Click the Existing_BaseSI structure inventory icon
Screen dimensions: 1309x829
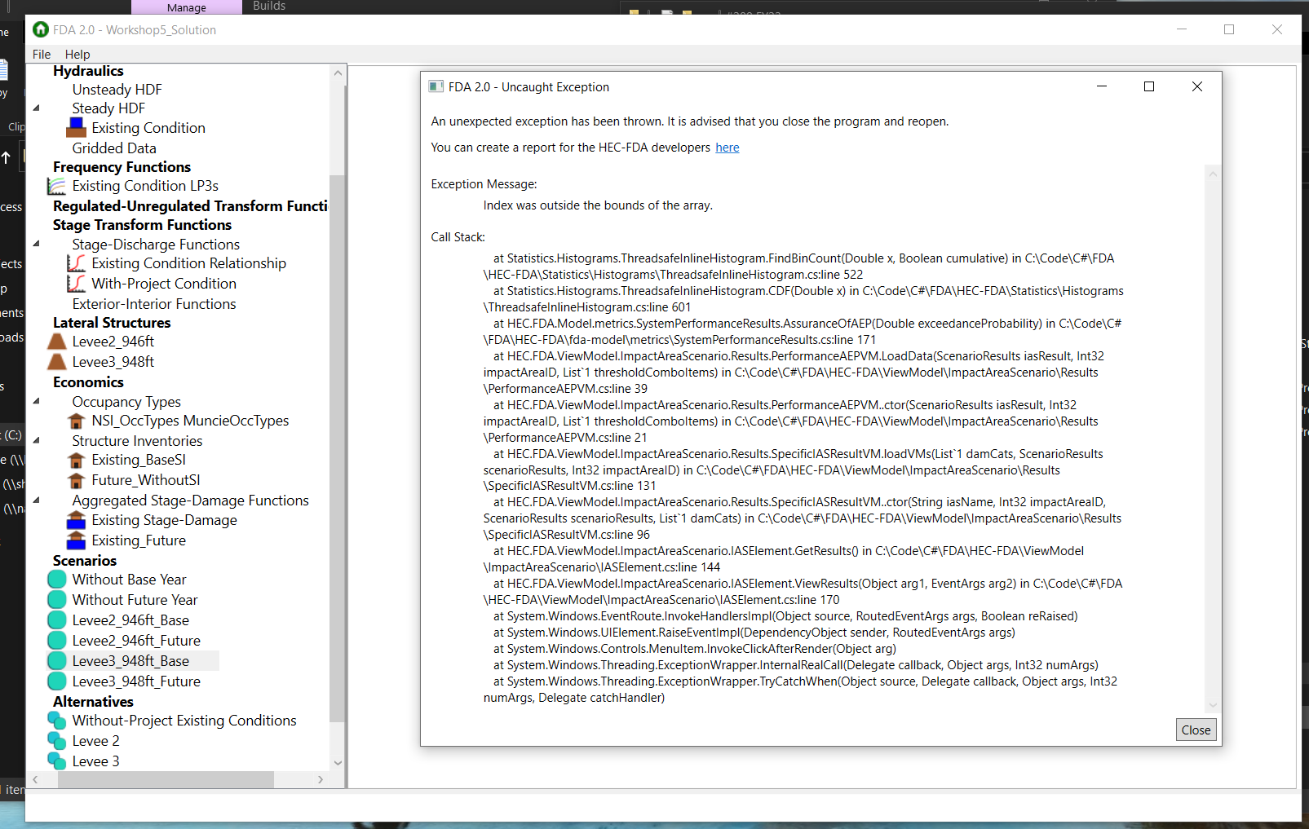pos(76,460)
